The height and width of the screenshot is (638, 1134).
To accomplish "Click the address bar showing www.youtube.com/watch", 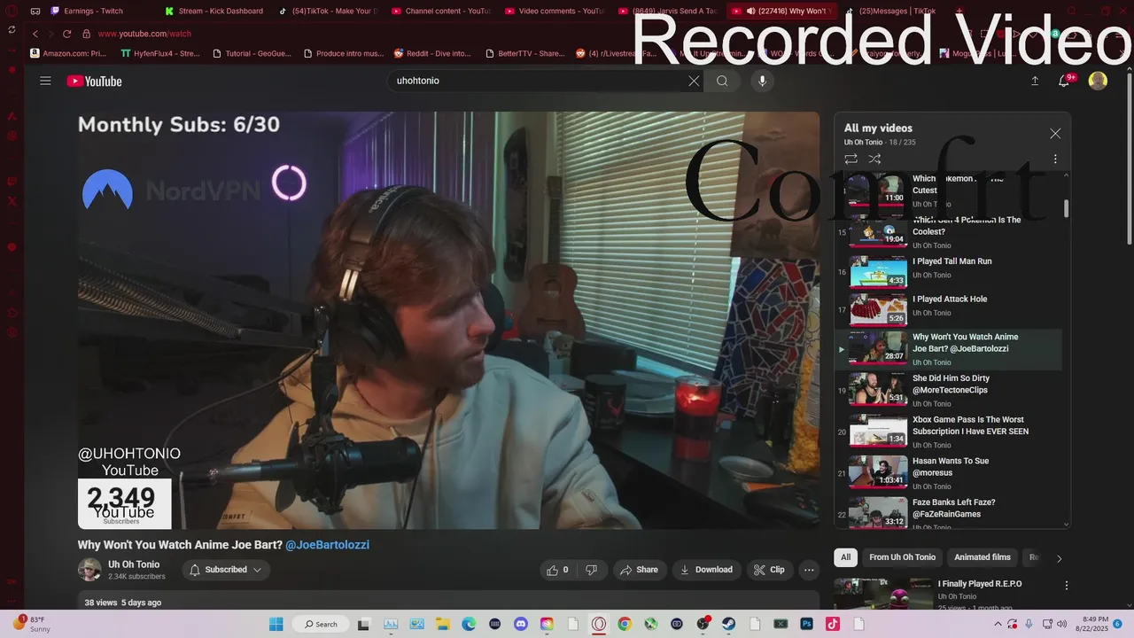I will coord(144,34).
